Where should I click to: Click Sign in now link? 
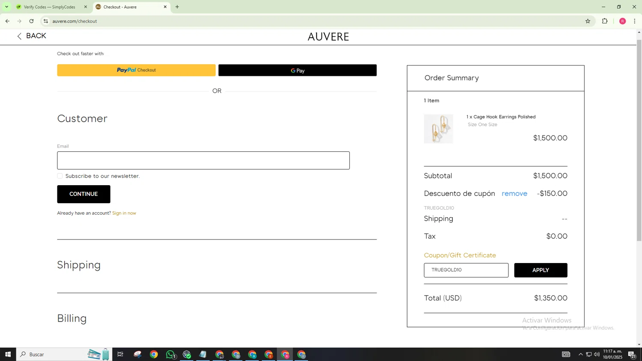[x=124, y=213]
